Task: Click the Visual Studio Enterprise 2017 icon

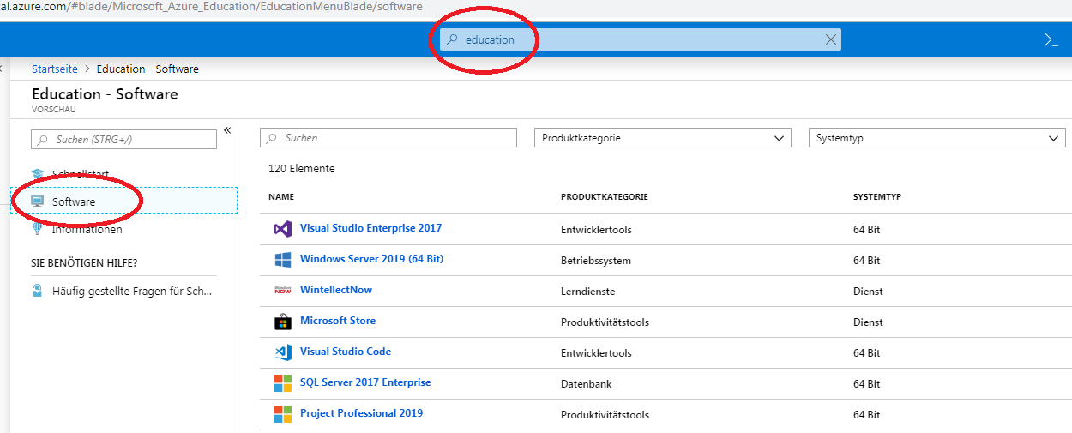Action: [x=283, y=229]
